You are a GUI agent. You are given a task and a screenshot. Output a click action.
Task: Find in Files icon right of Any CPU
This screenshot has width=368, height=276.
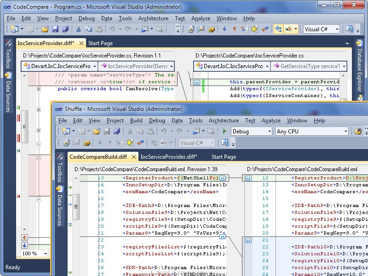click(x=358, y=131)
